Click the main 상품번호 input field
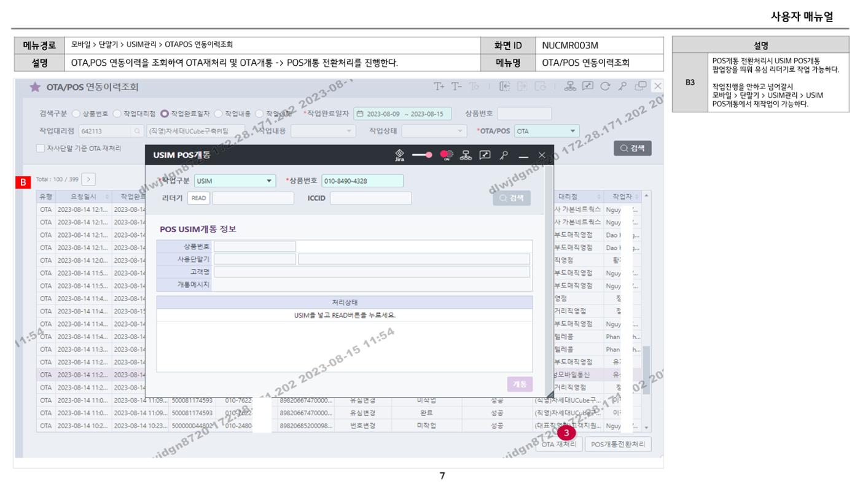The height and width of the screenshot is (484, 860). pos(525,114)
